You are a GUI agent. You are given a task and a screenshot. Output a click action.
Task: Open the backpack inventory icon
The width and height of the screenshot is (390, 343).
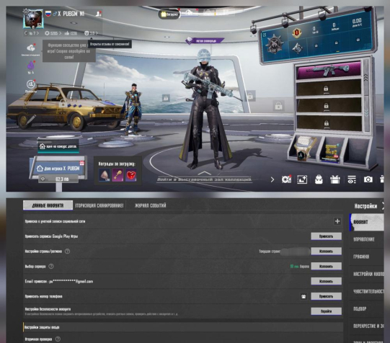(319, 179)
